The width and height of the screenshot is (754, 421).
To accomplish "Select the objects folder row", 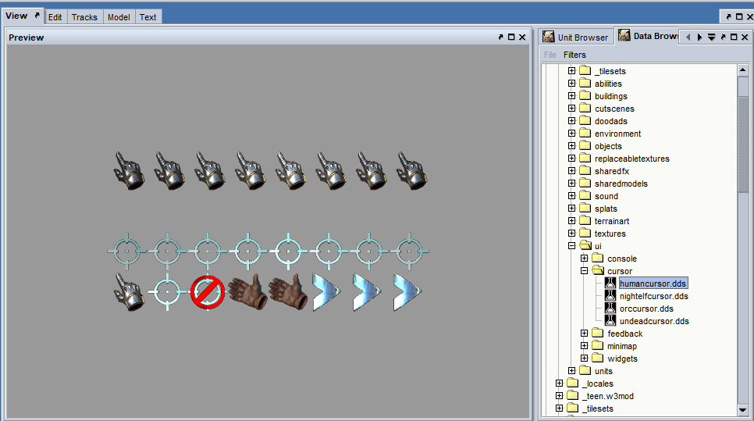I will [x=600, y=146].
